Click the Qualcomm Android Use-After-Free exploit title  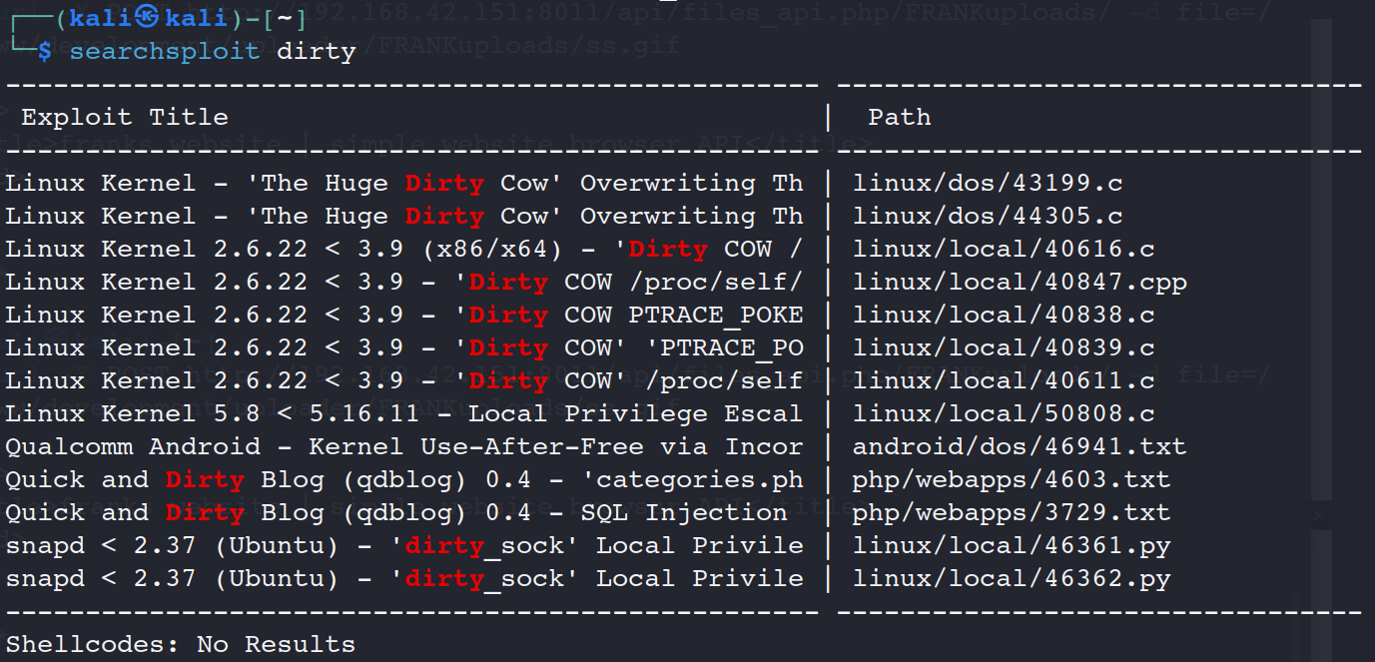pos(403,447)
